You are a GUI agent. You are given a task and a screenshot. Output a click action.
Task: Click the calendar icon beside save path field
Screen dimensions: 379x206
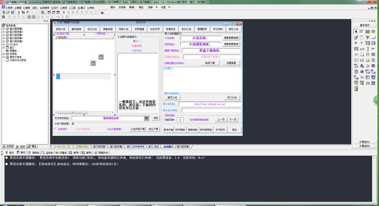tap(147, 118)
